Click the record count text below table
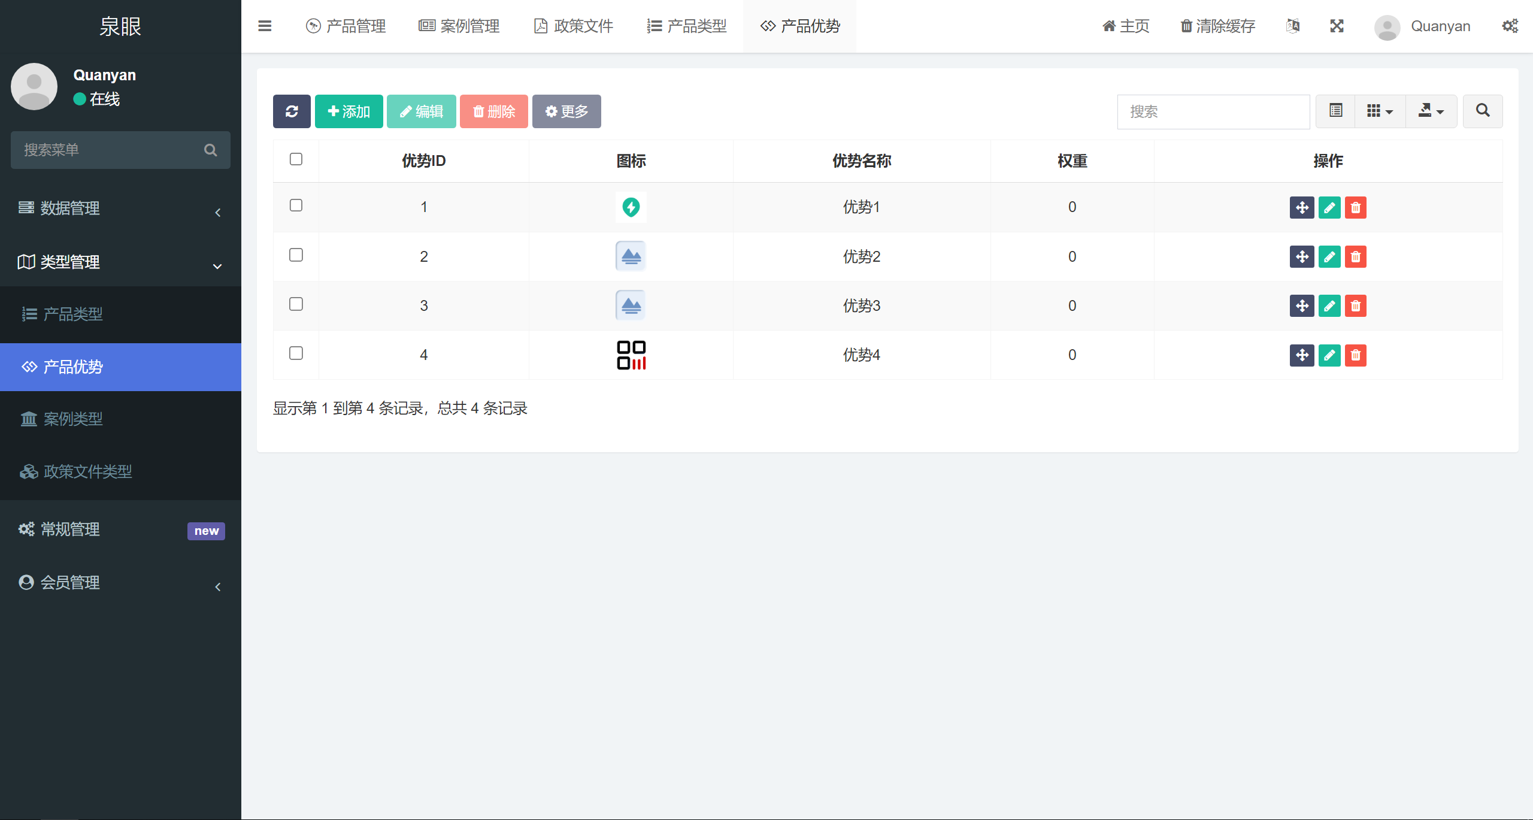This screenshot has height=820, width=1533. tap(400, 409)
